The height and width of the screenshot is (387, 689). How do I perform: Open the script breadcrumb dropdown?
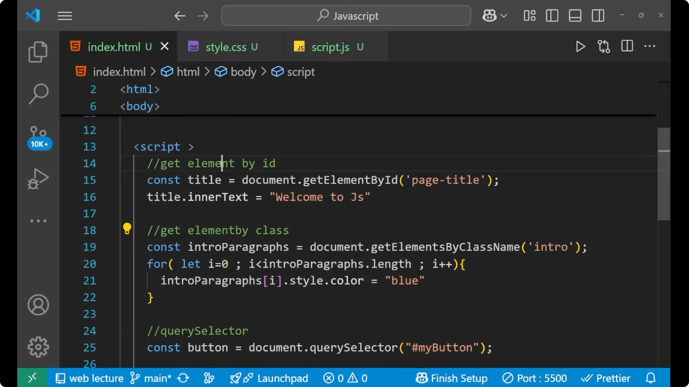point(300,72)
